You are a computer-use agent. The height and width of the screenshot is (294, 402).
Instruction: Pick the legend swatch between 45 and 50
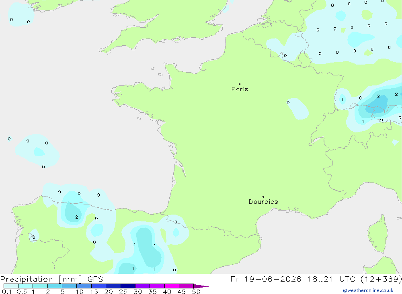pyautogui.click(x=187, y=286)
